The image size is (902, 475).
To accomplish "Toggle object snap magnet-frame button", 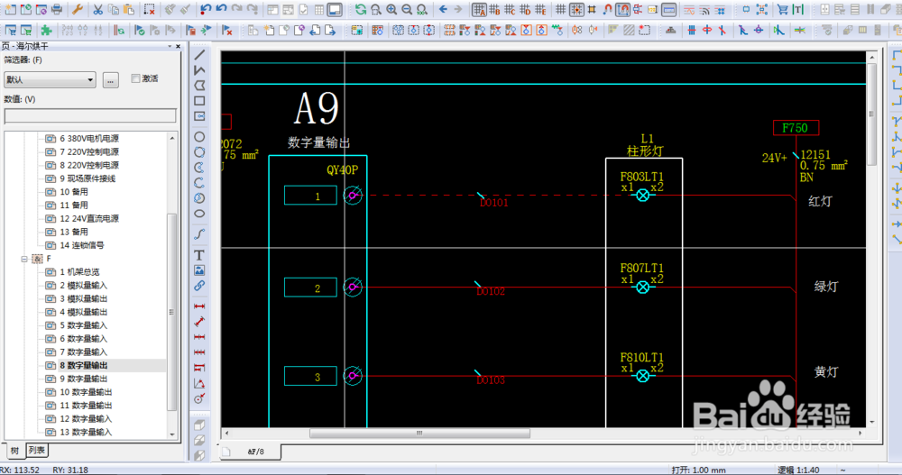I will [x=622, y=9].
